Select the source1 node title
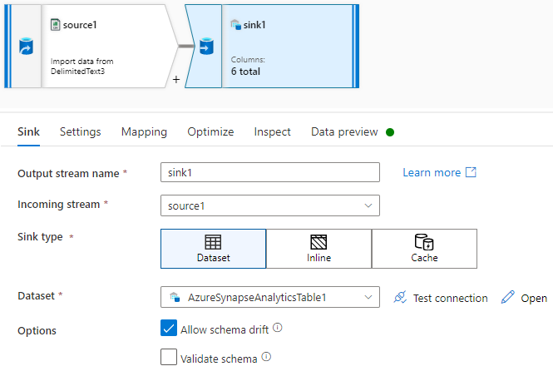This screenshot has height=376, width=553. [x=80, y=25]
